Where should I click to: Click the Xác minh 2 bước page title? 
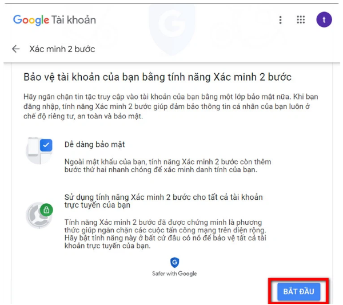pos(62,49)
